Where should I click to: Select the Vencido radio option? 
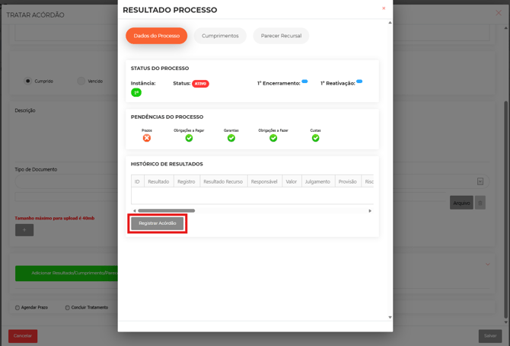(81, 81)
